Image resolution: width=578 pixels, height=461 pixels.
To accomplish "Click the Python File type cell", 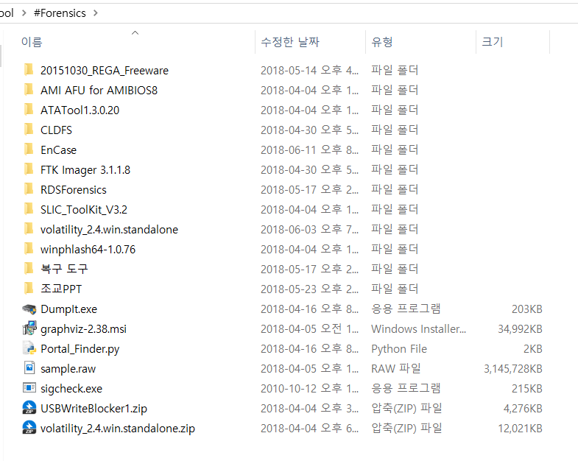I will tap(399, 349).
